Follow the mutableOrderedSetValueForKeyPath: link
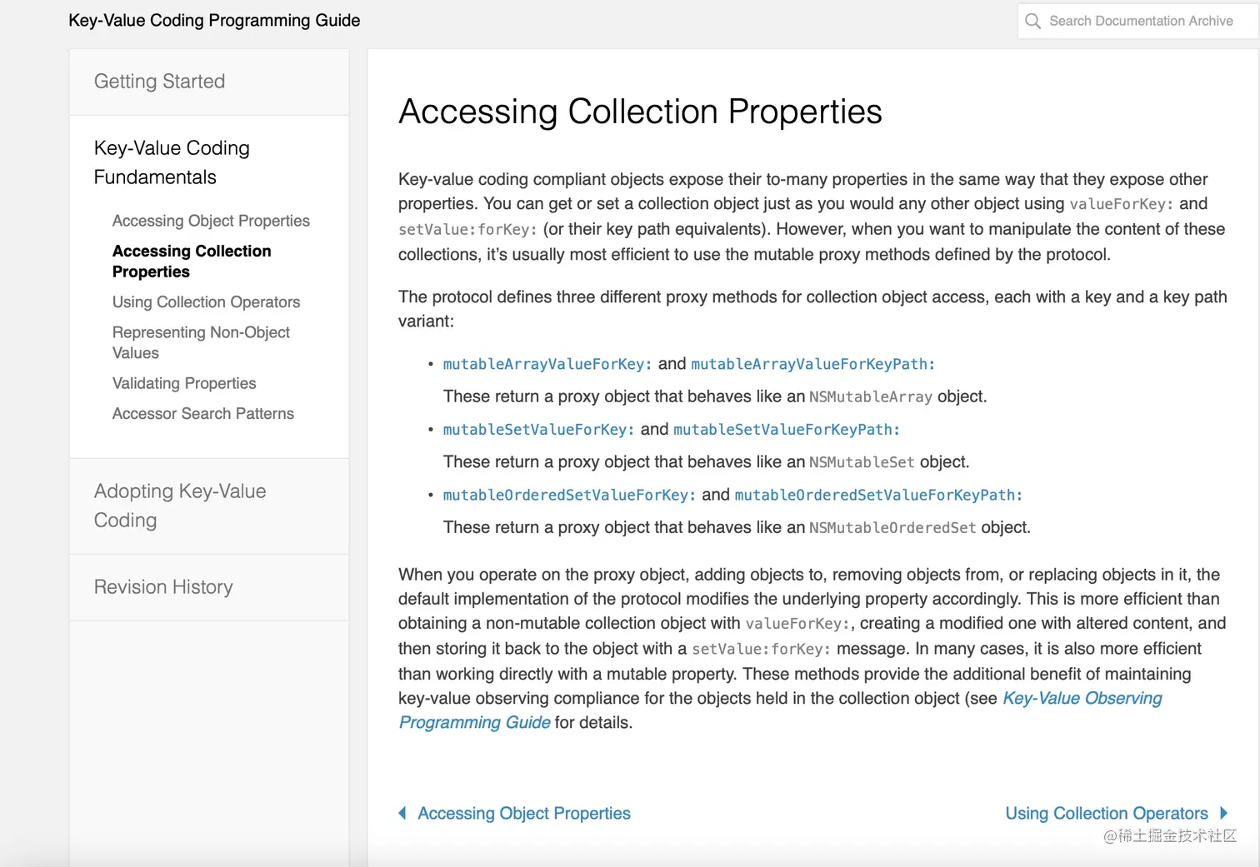 pyautogui.click(x=878, y=495)
